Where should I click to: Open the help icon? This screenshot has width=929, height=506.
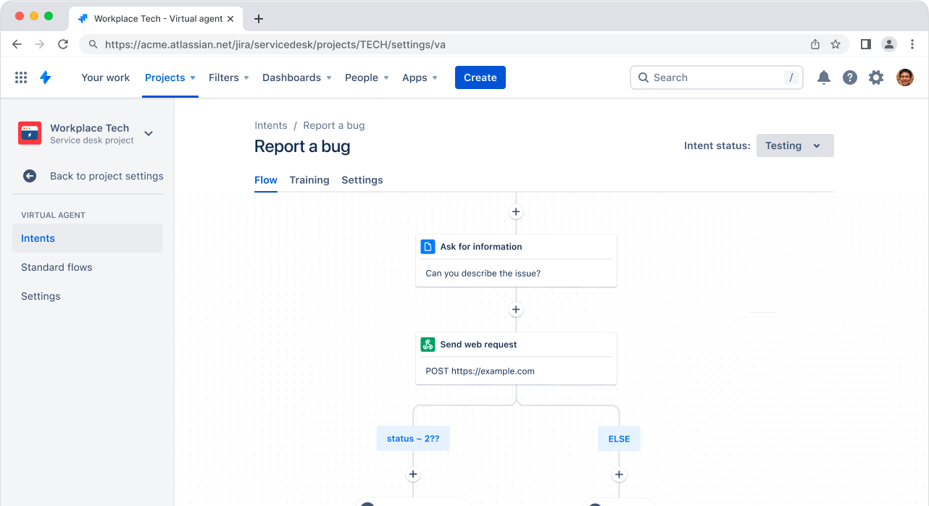(x=849, y=77)
